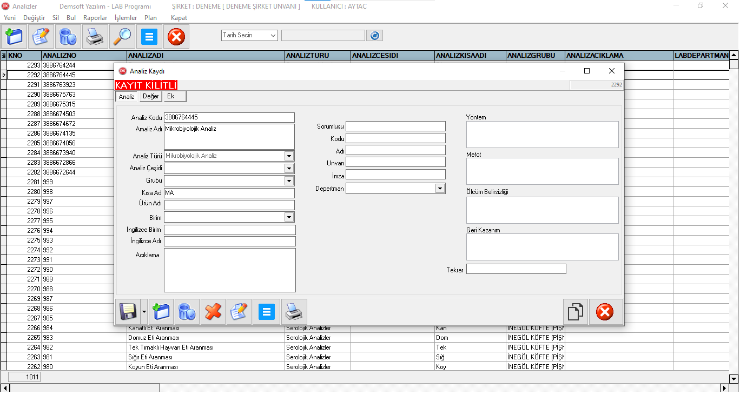Sort by the ANALIZTURU column header
The image size is (740, 395).
point(318,55)
